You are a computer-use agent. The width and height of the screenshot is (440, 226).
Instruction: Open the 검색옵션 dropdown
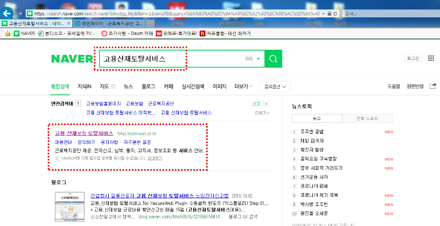[x=275, y=87]
